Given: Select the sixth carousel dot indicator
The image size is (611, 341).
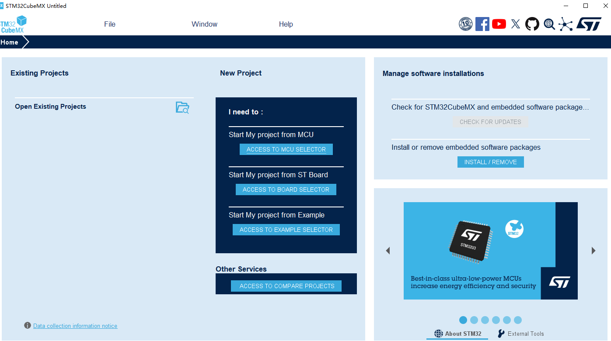Looking at the screenshot, I should tap(518, 320).
